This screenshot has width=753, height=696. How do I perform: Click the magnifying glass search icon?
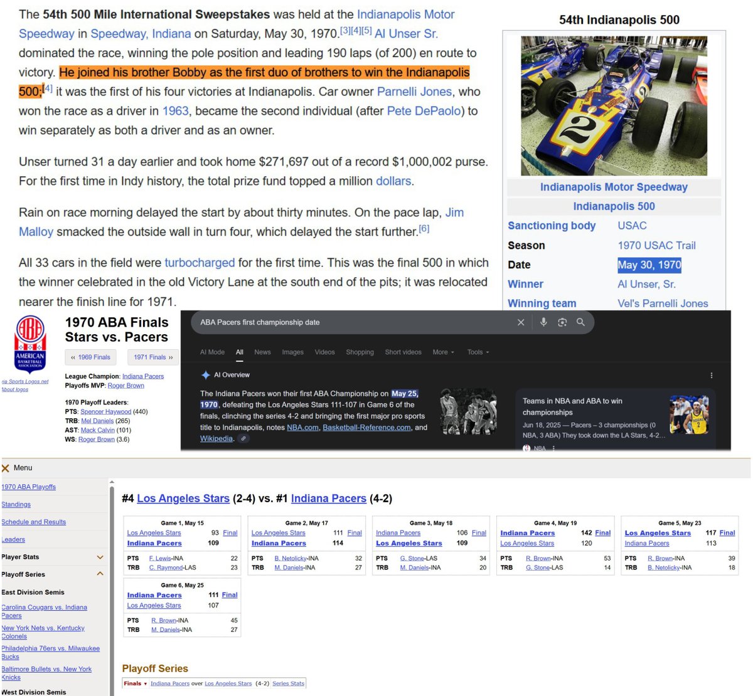coord(580,322)
